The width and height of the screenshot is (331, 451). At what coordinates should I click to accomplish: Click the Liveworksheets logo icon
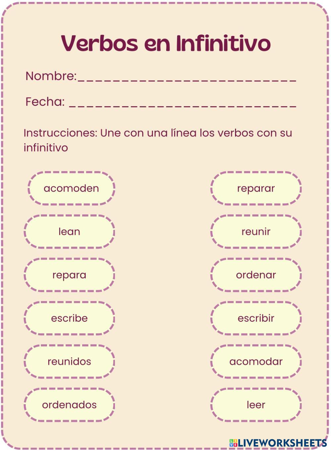click(233, 443)
